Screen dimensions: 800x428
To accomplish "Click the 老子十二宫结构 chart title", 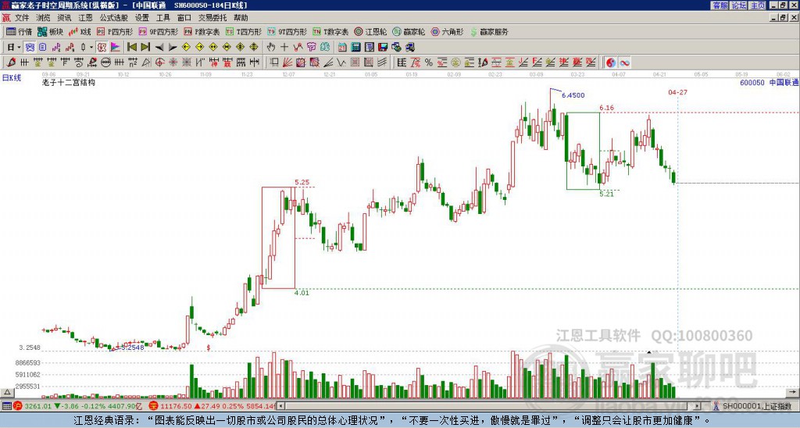I will click(x=69, y=82).
